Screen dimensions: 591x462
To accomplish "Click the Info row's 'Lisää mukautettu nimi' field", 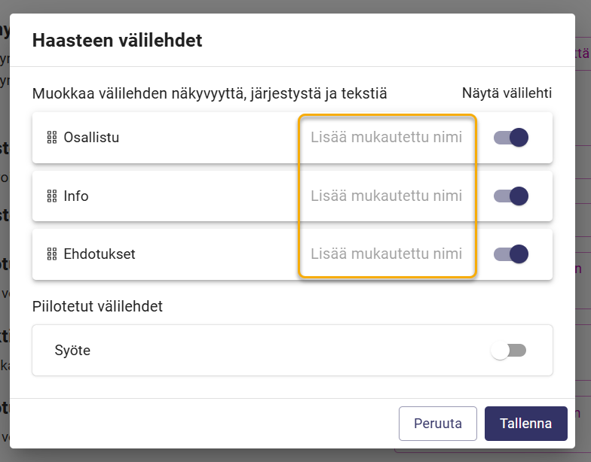I will [x=386, y=196].
